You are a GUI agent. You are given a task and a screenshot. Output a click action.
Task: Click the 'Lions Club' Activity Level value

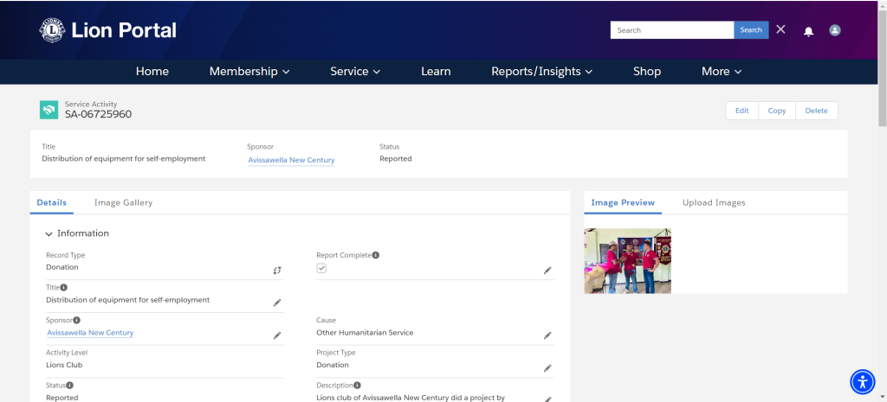[64, 365]
